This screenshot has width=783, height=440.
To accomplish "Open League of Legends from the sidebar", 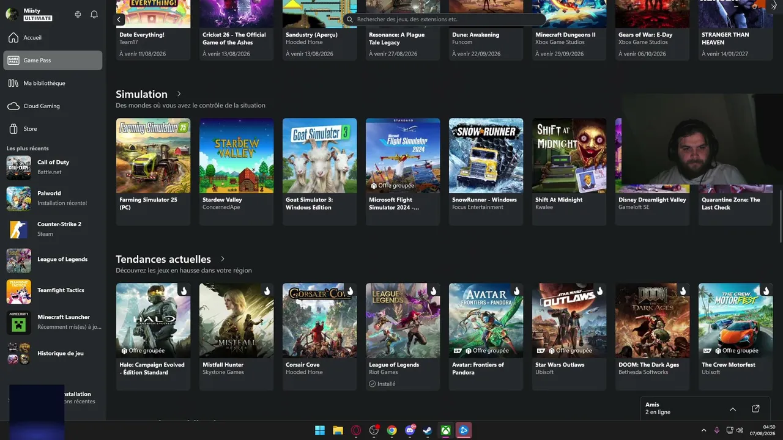I will click(x=53, y=260).
